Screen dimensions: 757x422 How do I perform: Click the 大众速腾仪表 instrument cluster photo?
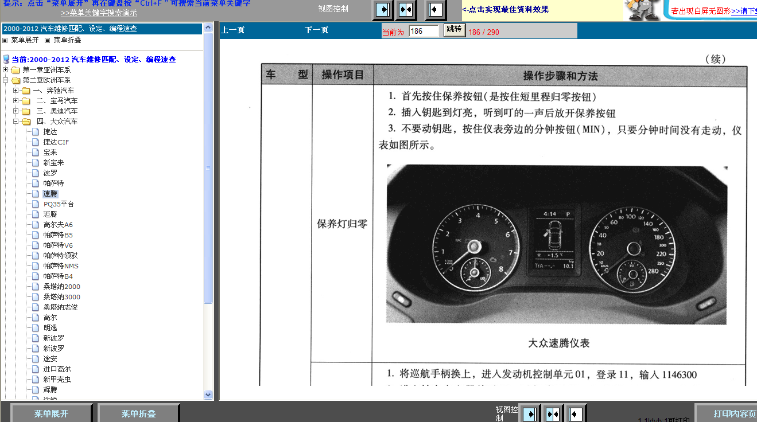[557, 245]
